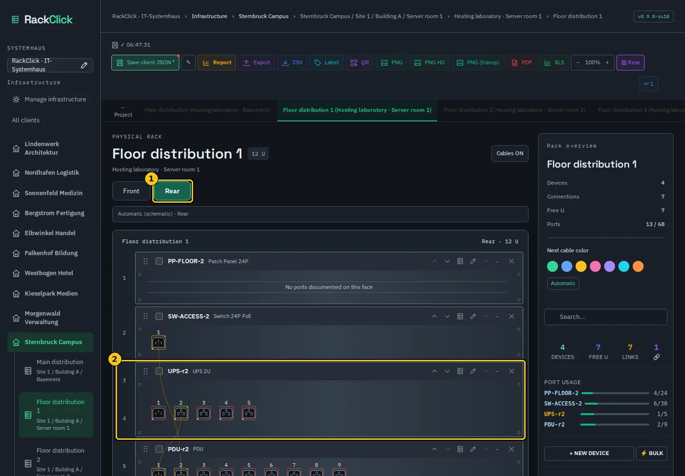Click the Search field in rack overview
This screenshot has height=476, width=685.
point(606,317)
